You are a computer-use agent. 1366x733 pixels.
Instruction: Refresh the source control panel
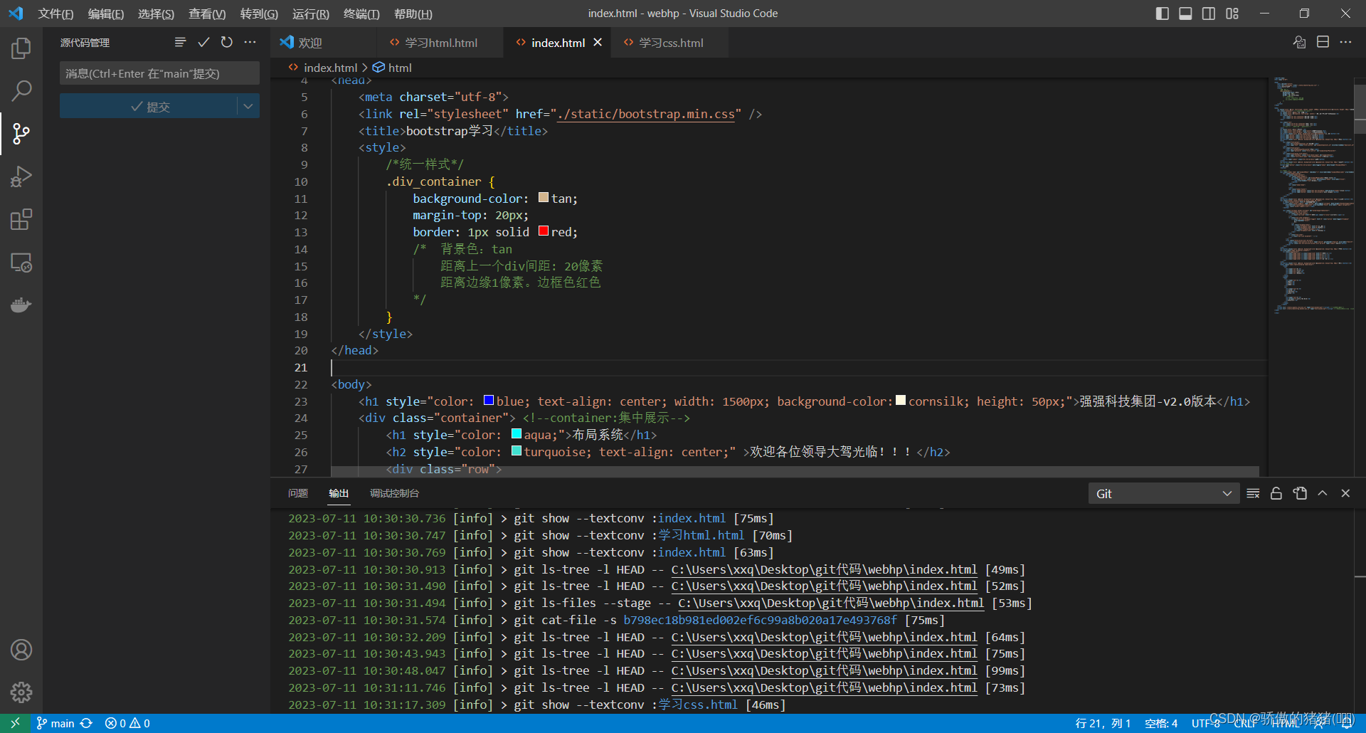pos(226,43)
